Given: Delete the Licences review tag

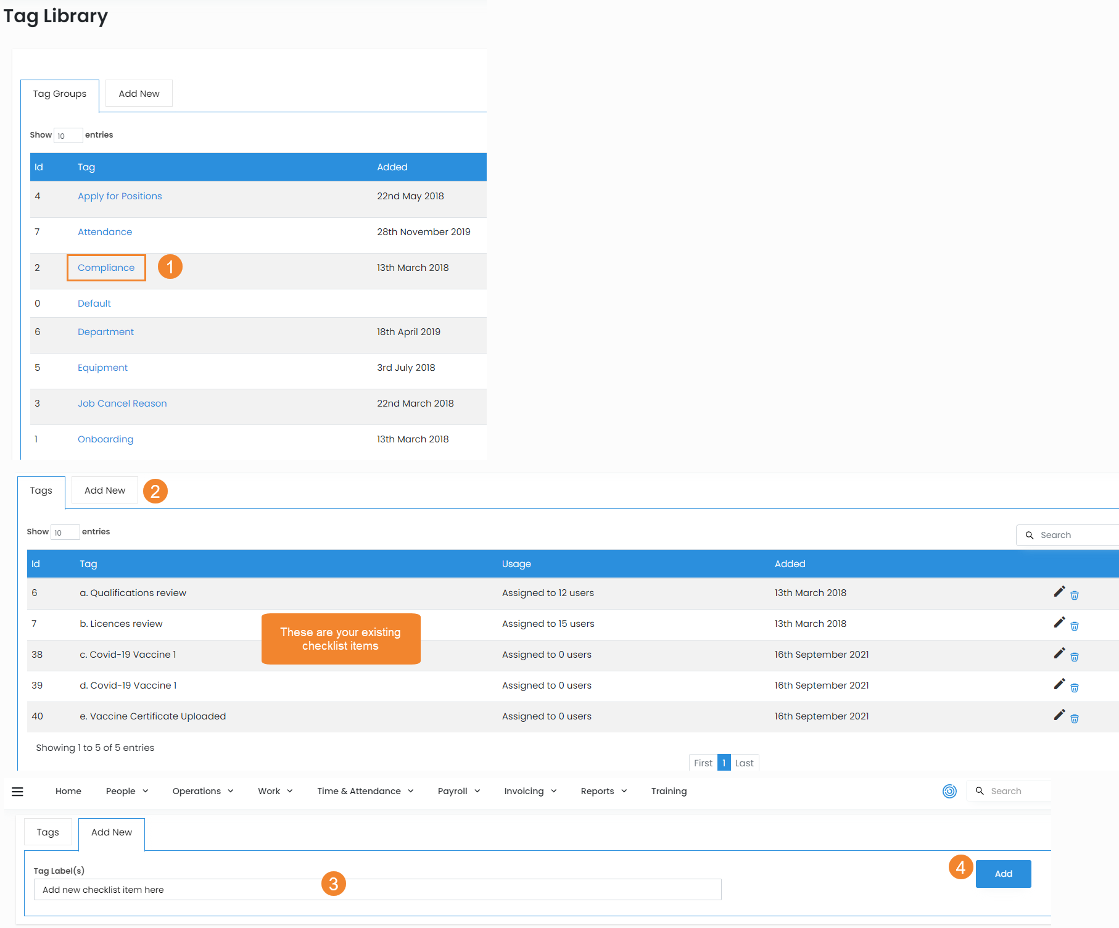Looking at the screenshot, I should 1075,626.
